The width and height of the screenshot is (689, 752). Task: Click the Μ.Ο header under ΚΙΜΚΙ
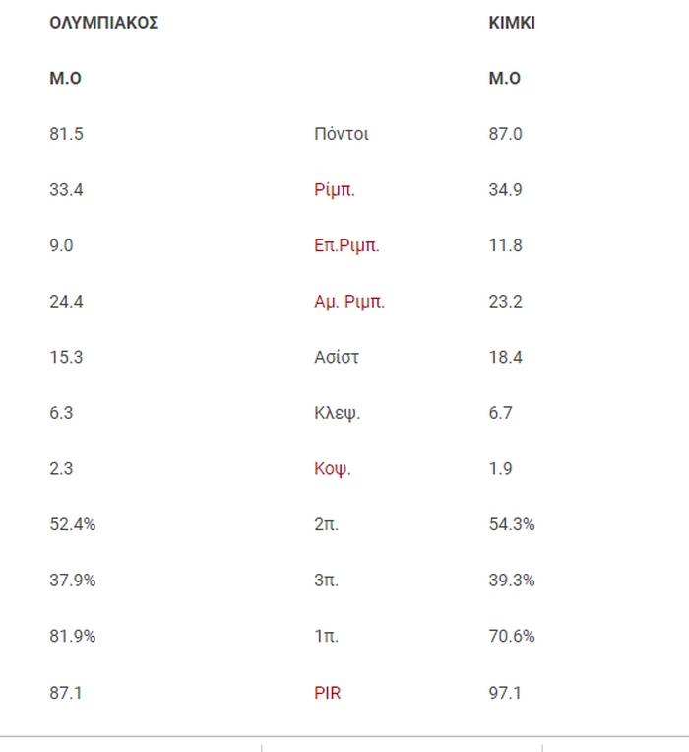click(504, 78)
